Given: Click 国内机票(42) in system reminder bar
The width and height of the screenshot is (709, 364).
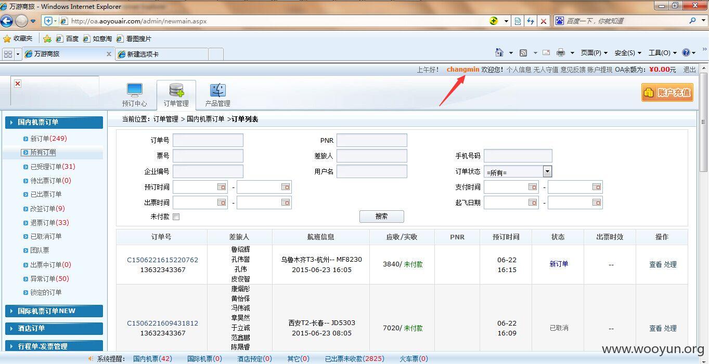Looking at the screenshot, I should (152, 359).
